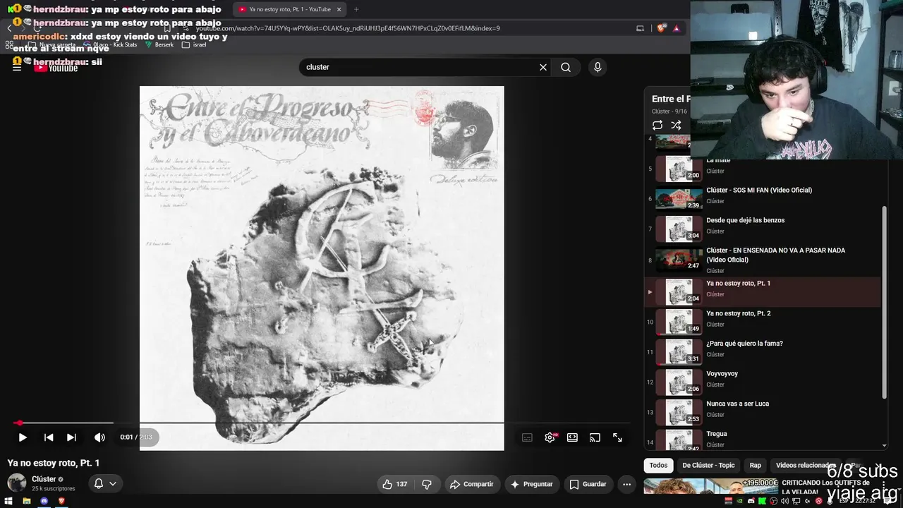Clear the search box with the X
Image resolution: width=903 pixels, height=508 pixels.
(543, 67)
